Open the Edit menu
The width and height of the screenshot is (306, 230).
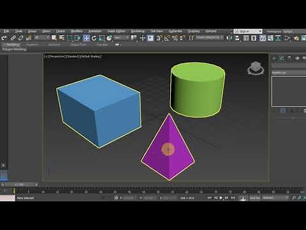coord(6,31)
